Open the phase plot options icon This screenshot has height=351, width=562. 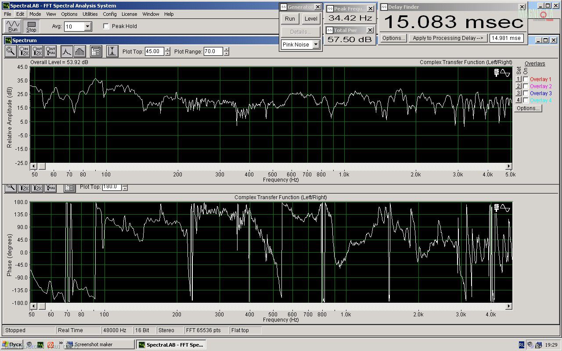(x=69, y=187)
